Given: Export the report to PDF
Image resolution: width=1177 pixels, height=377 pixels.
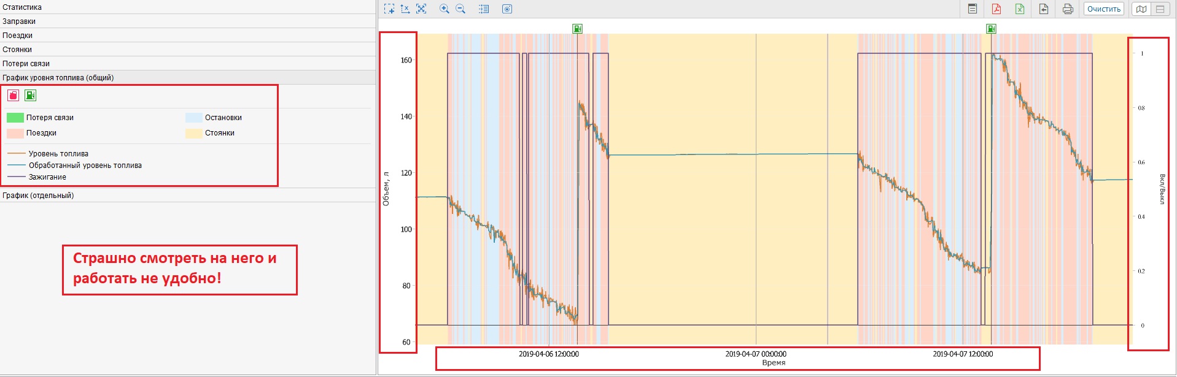Looking at the screenshot, I should [996, 9].
